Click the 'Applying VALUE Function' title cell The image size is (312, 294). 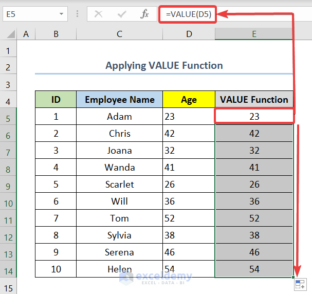click(164, 66)
